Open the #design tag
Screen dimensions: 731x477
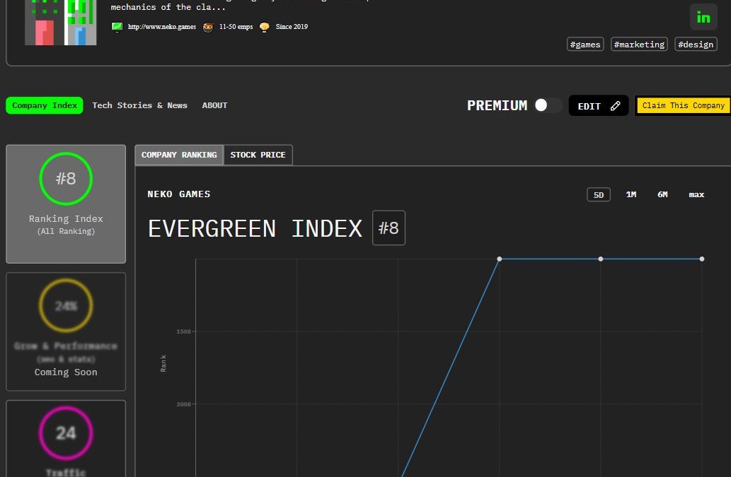[696, 45]
